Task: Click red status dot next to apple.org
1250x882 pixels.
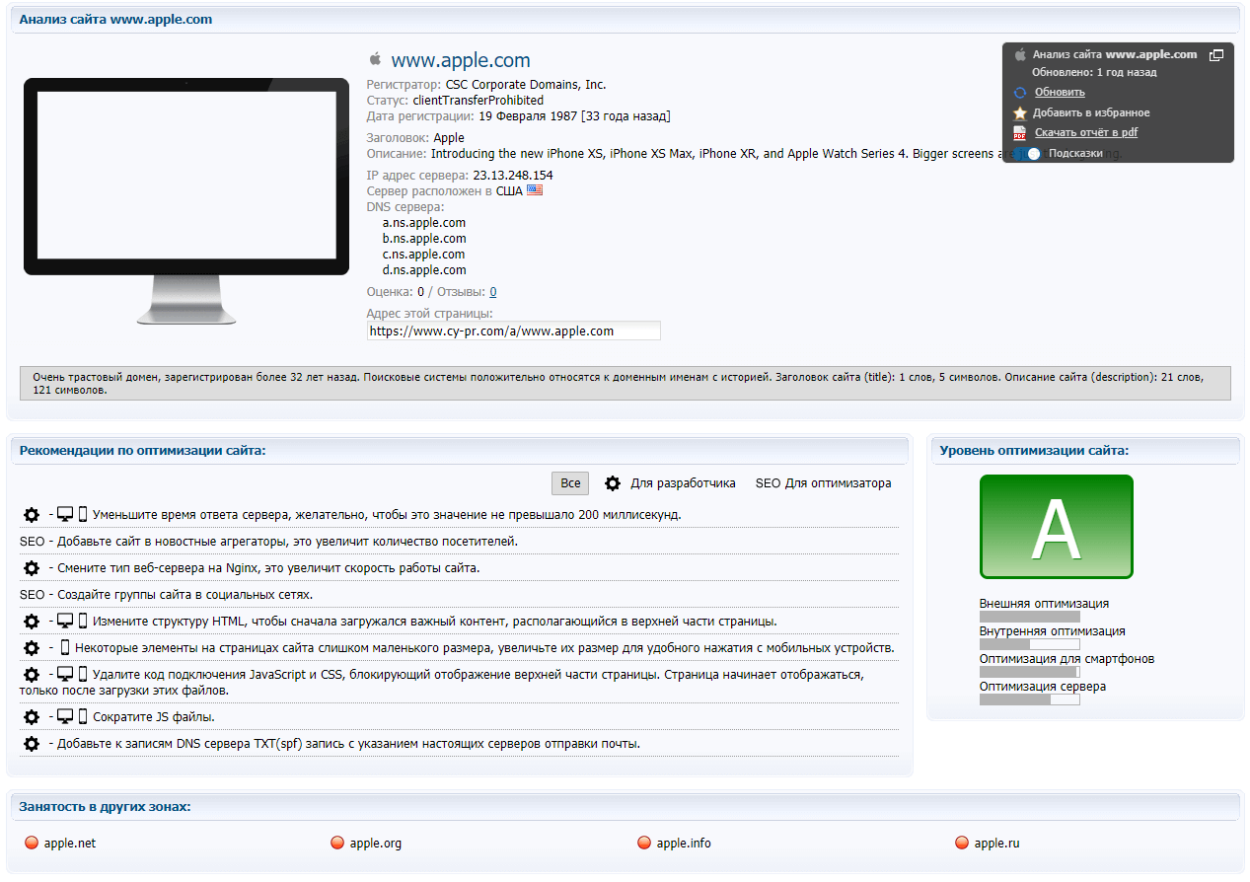Action: [x=337, y=843]
